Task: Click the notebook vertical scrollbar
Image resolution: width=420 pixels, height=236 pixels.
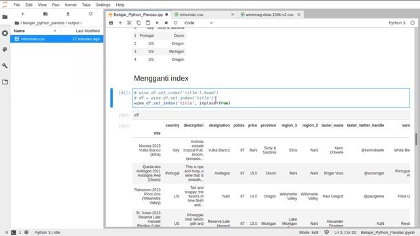Action: pyautogui.click(x=416, y=139)
